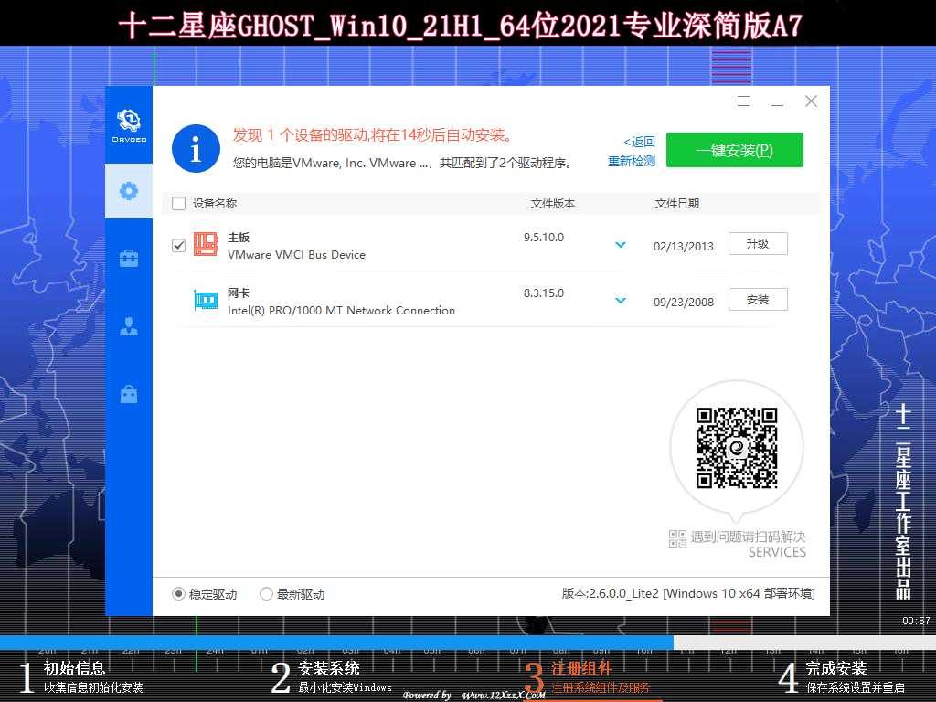Click the 网卡 network card device icon
936x702 pixels.
click(x=206, y=300)
